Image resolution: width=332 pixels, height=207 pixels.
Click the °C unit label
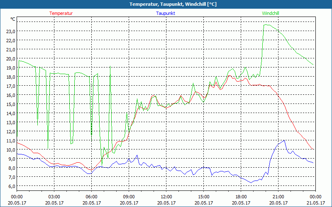point(13,19)
